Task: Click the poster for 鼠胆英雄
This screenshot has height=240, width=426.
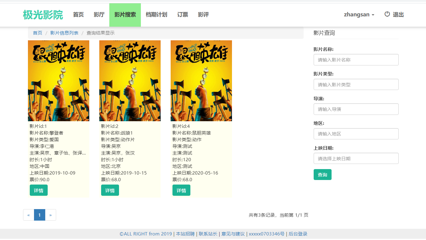Action: point(201,81)
